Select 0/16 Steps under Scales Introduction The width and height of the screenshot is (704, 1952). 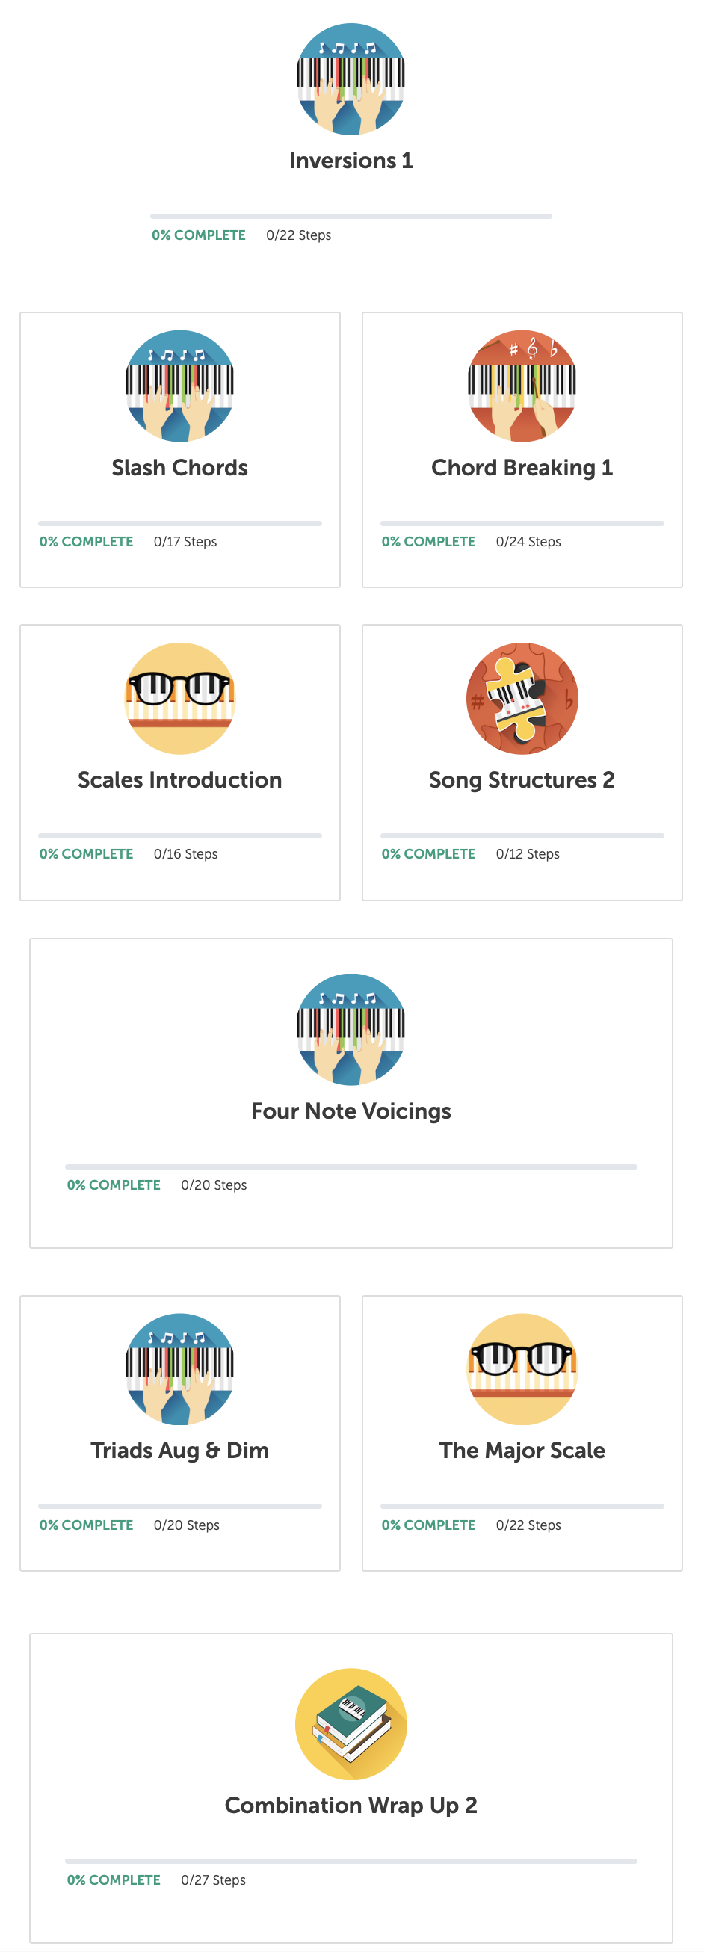click(x=185, y=854)
